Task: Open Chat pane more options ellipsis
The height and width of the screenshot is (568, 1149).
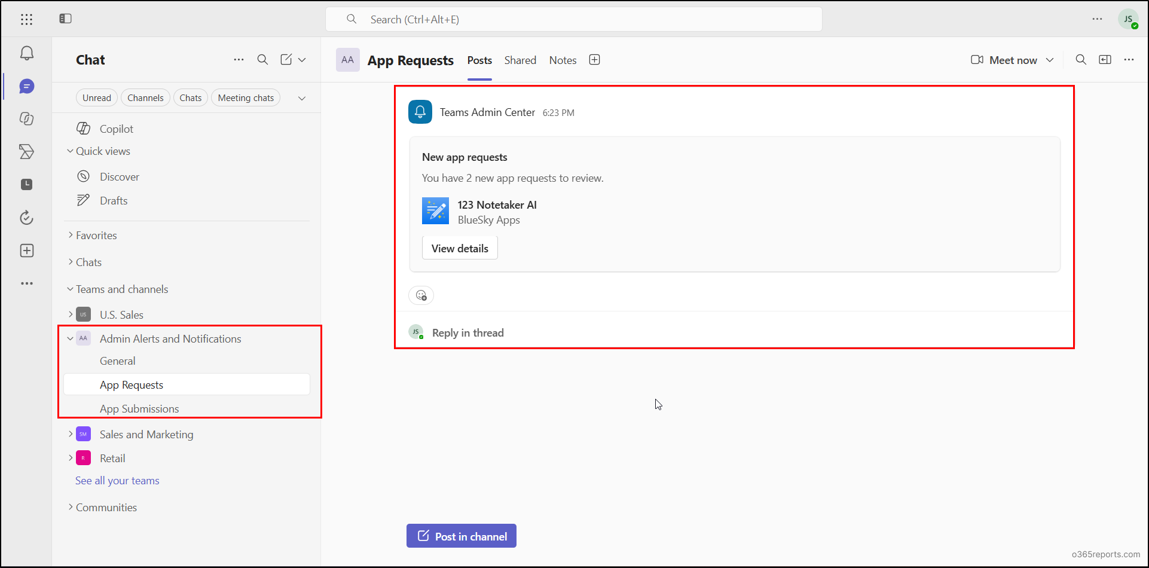Action: point(239,60)
